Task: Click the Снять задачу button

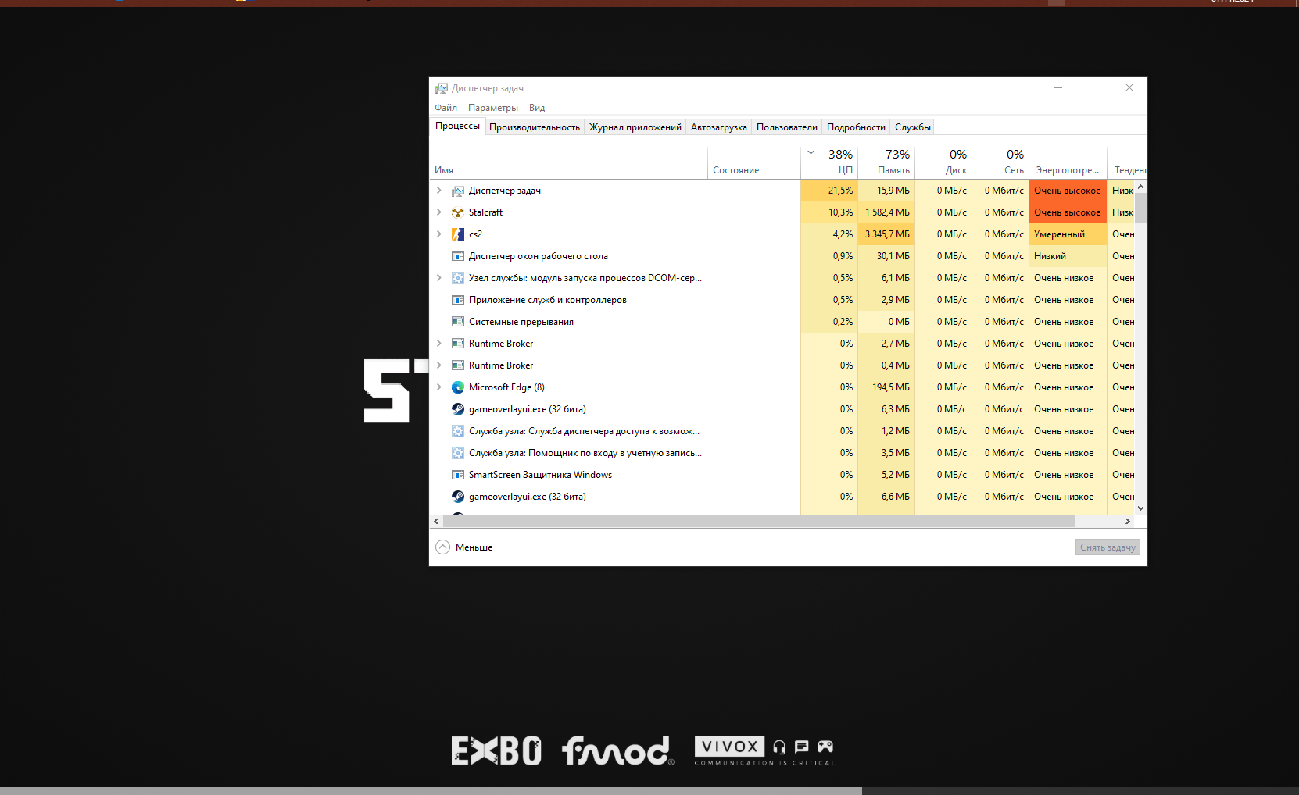Action: (1108, 547)
